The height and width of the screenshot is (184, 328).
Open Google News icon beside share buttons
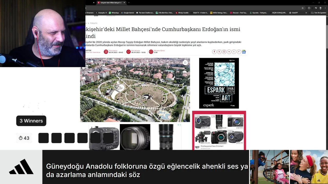[244, 52]
